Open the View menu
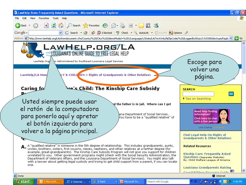Viewport: 246px width, 185px height. tap(33, 18)
